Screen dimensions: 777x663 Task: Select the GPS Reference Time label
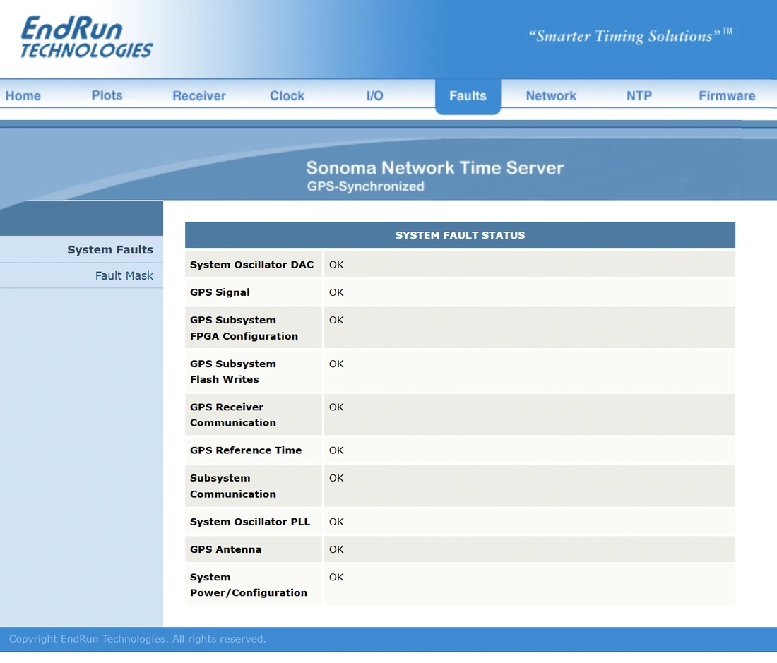point(246,450)
